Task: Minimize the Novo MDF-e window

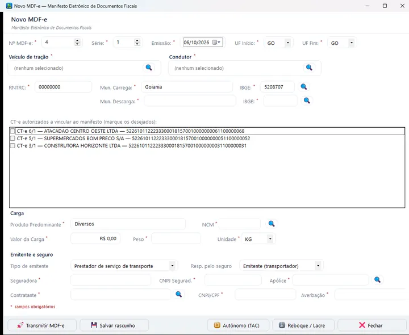Action: pyautogui.click(x=368, y=6)
